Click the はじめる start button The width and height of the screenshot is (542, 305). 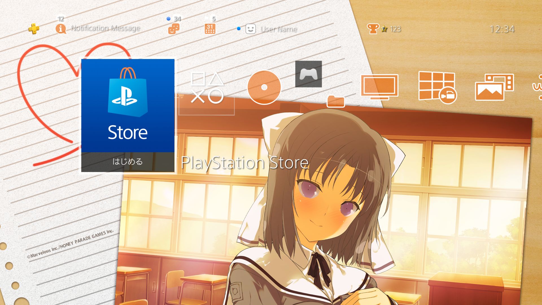[128, 162]
